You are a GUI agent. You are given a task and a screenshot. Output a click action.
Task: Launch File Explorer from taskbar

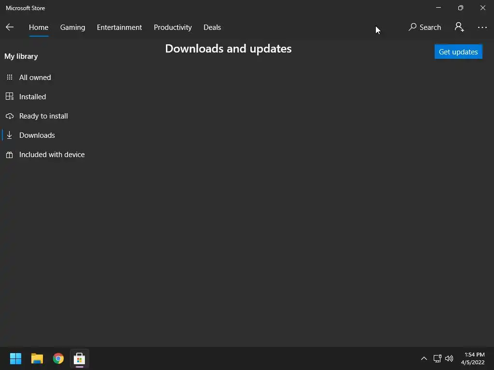(x=37, y=358)
